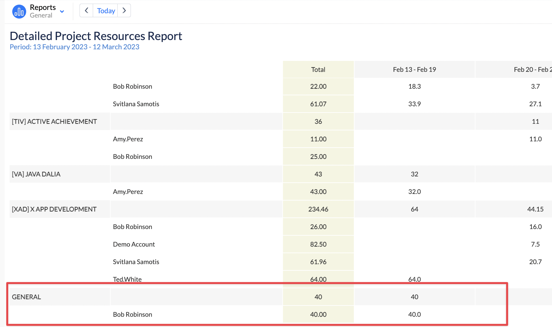Click the Detailed Project Resources Report title
Viewport: 552px width, 327px height.
pyautogui.click(x=96, y=36)
